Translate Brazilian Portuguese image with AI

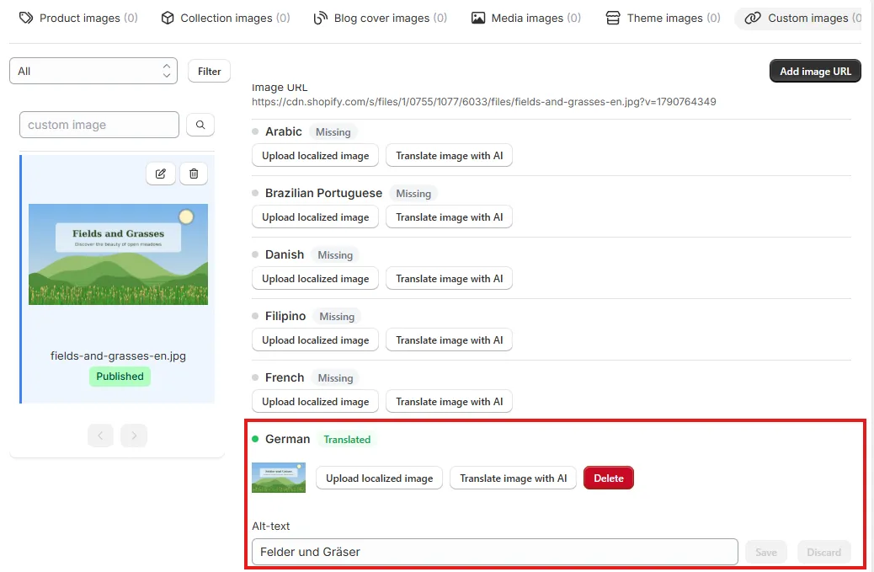pyautogui.click(x=450, y=217)
